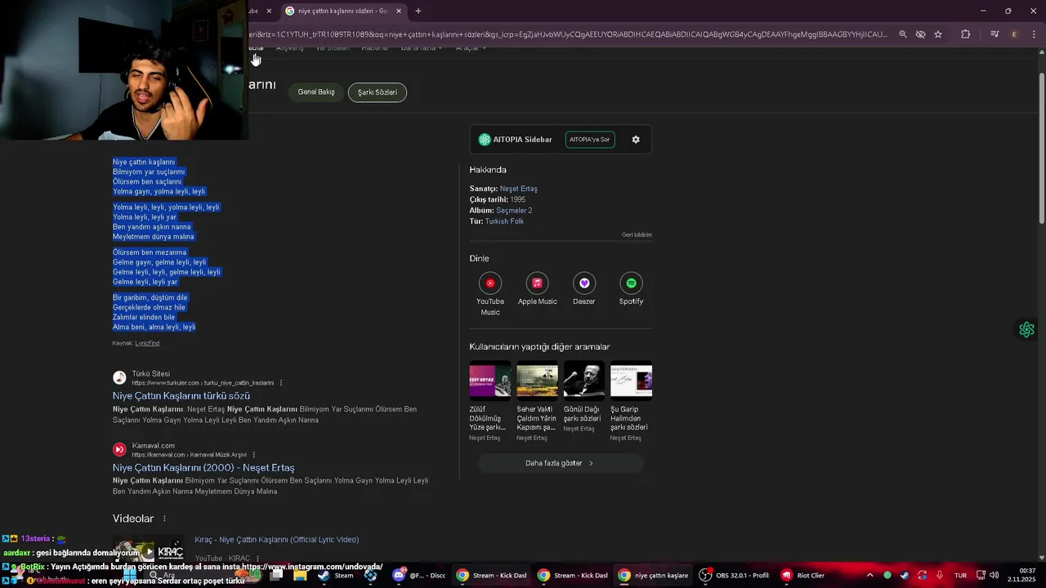The image size is (1046, 588).
Task: Open Steam from the taskbar
Action: [x=336, y=575]
